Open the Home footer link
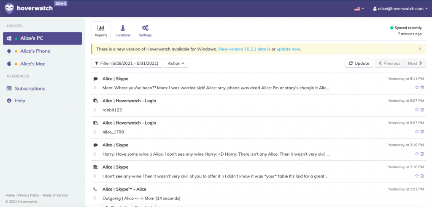 pos(10,195)
